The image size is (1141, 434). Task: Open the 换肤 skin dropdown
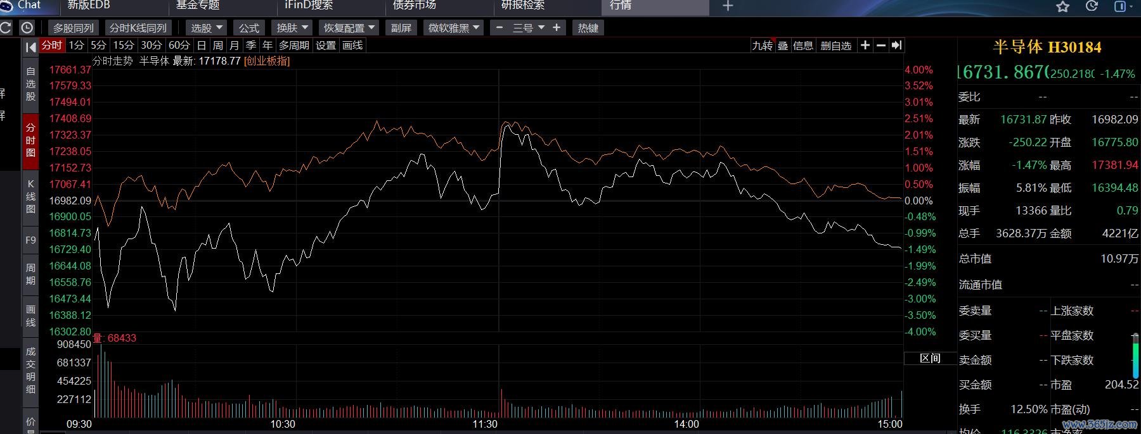point(292,28)
